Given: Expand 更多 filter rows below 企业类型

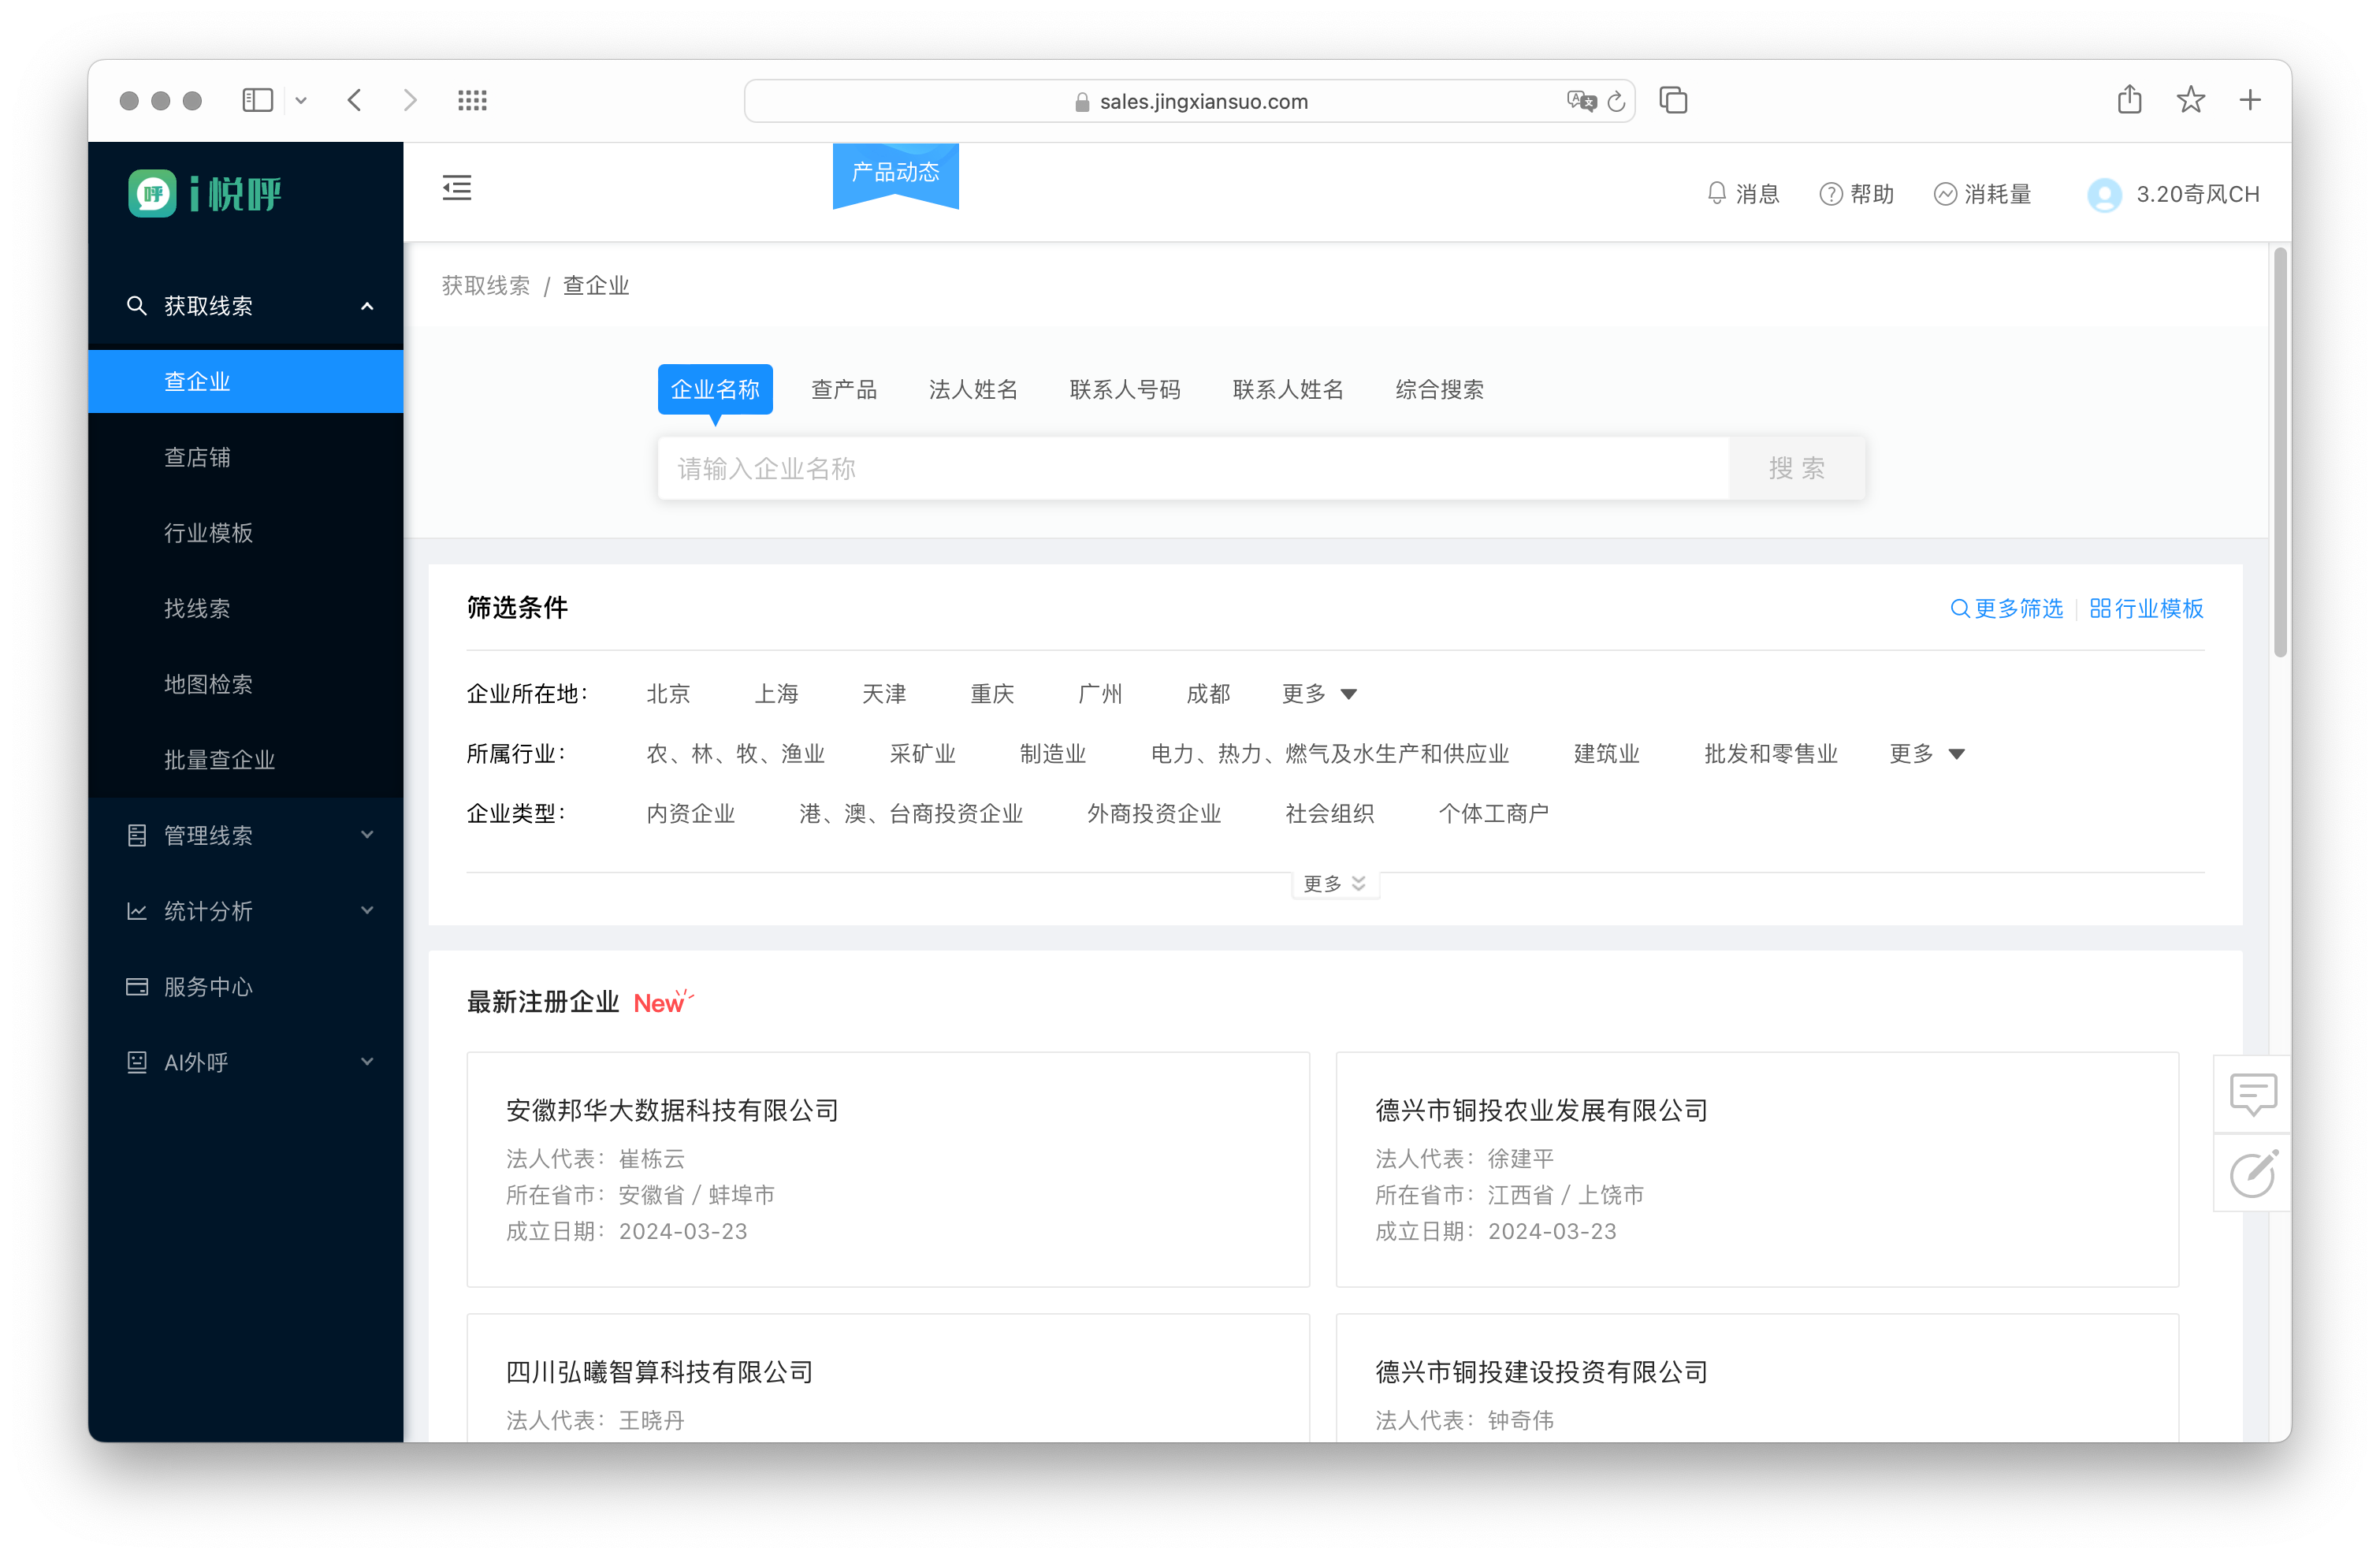Looking at the screenshot, I should [x=1334, y=883].
